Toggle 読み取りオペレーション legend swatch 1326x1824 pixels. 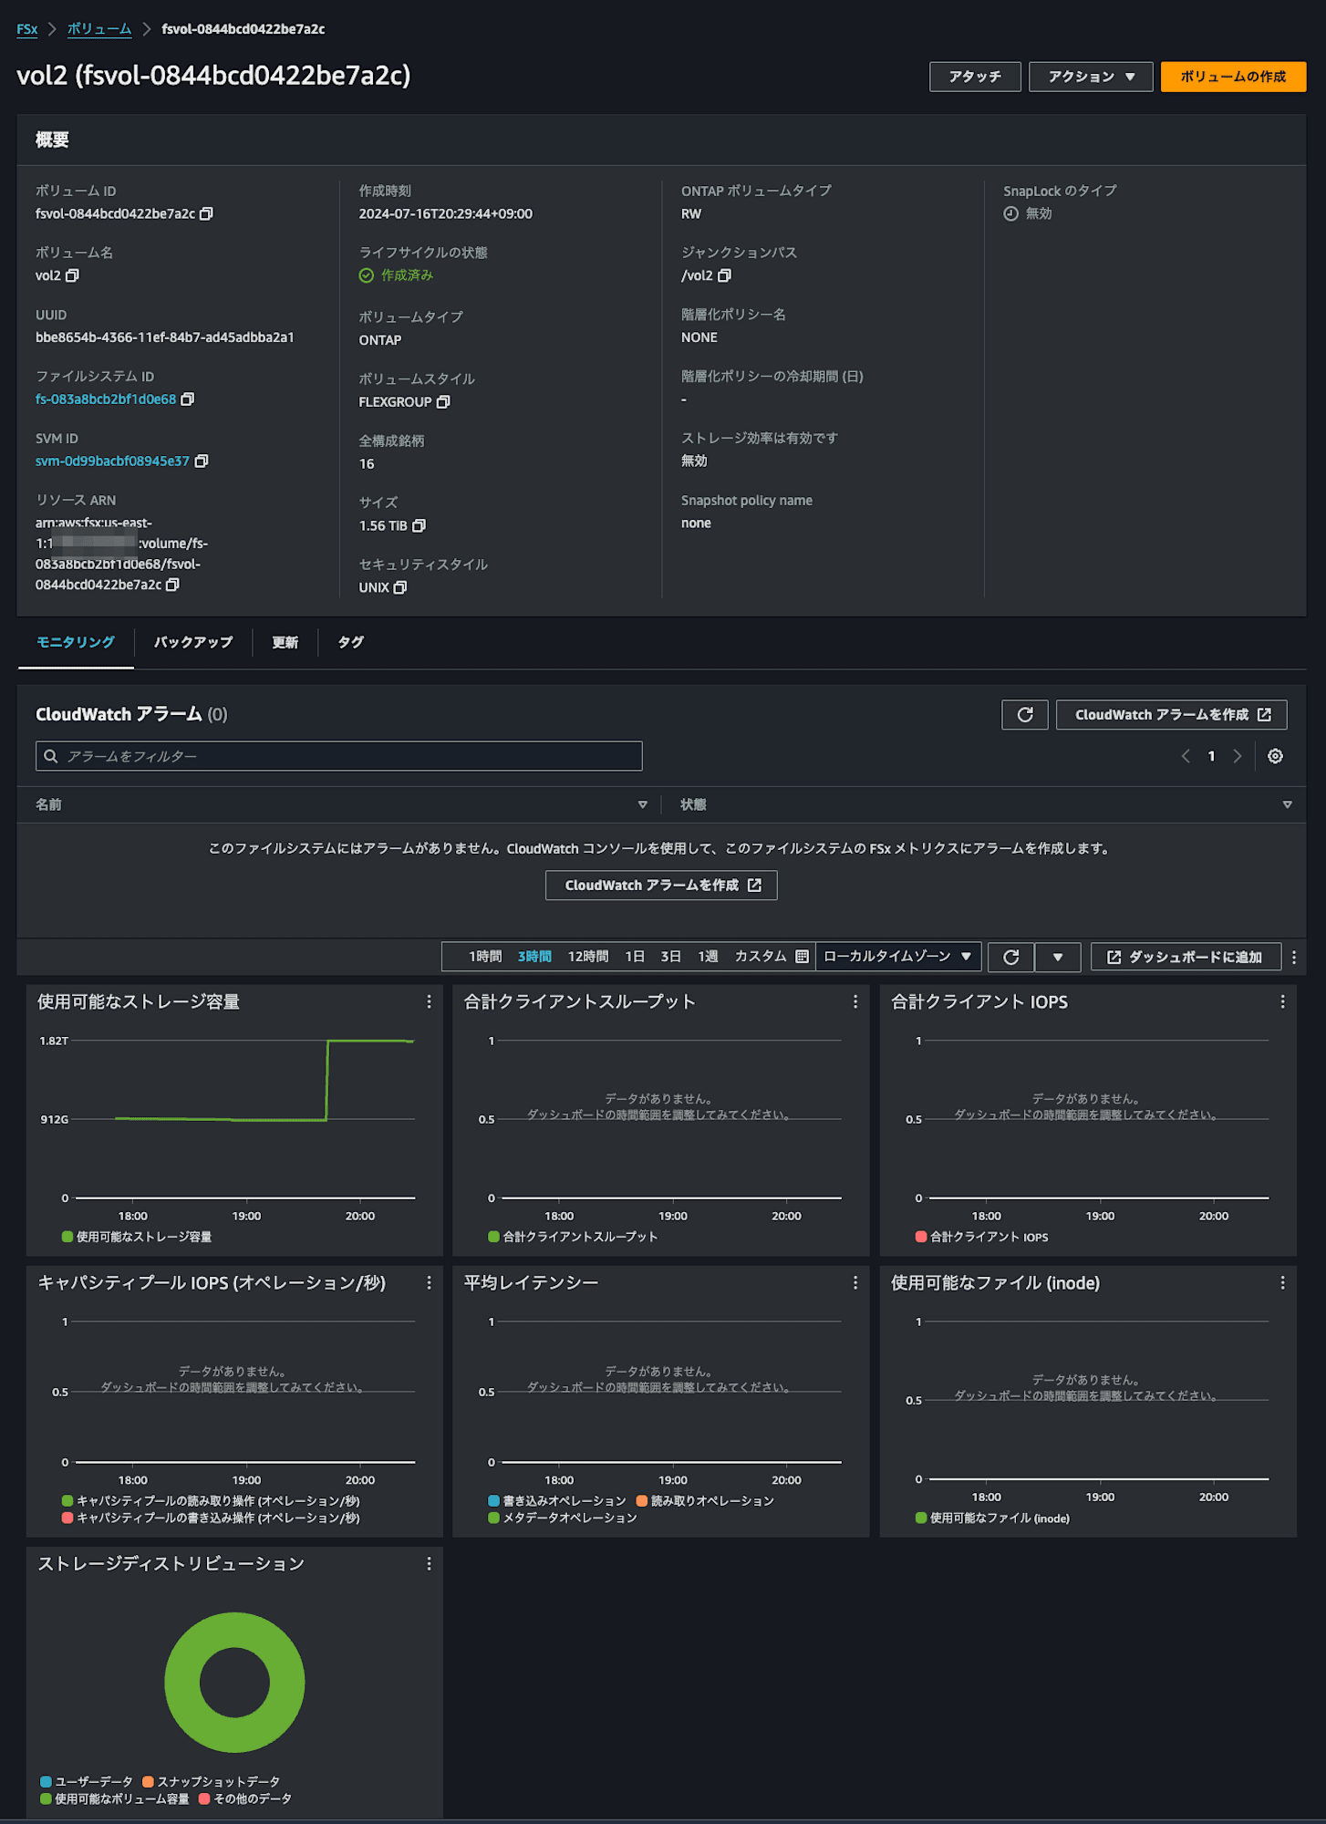point(642,1500)
